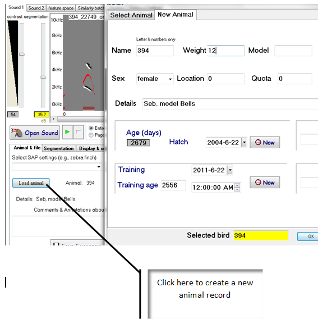Increase training time with the spinner arrows
The height and width of the screenshot is (328, 318).
tap(237, 185)
